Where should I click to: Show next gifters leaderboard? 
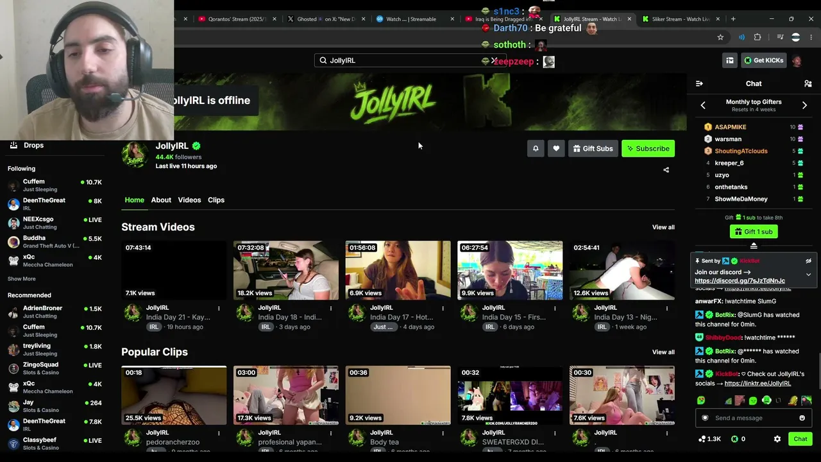tap(804, 105)
